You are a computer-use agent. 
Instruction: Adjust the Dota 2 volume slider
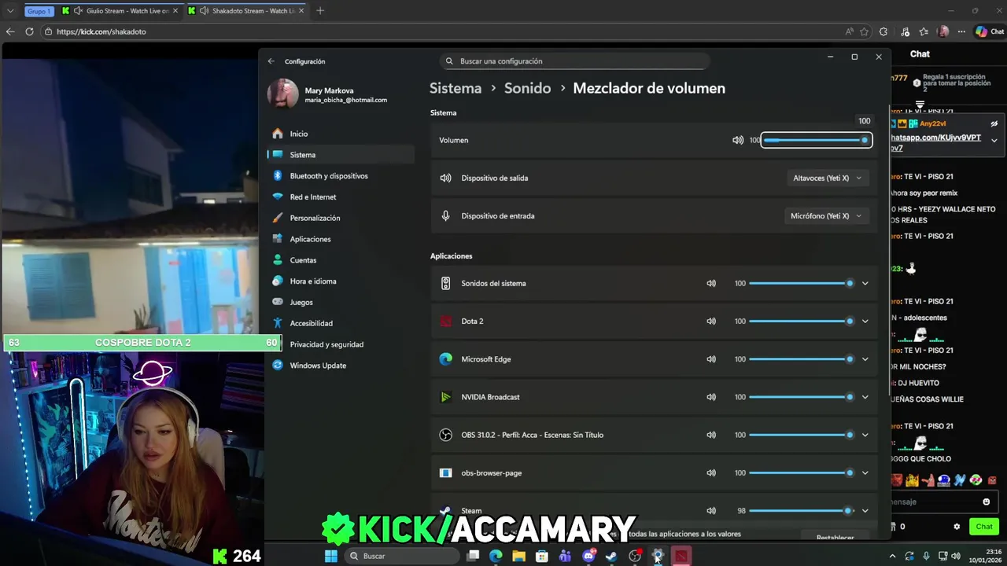(801, 321)
